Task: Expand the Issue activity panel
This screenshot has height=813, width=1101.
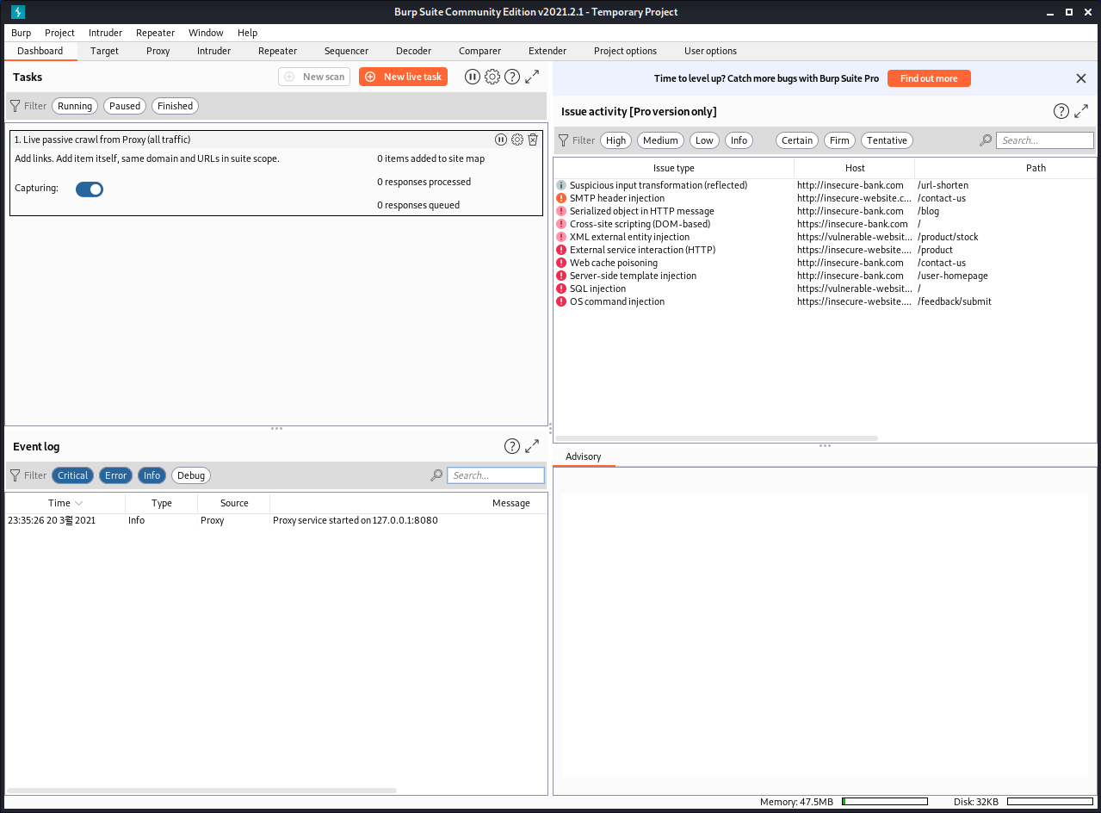Action: 1081,111
